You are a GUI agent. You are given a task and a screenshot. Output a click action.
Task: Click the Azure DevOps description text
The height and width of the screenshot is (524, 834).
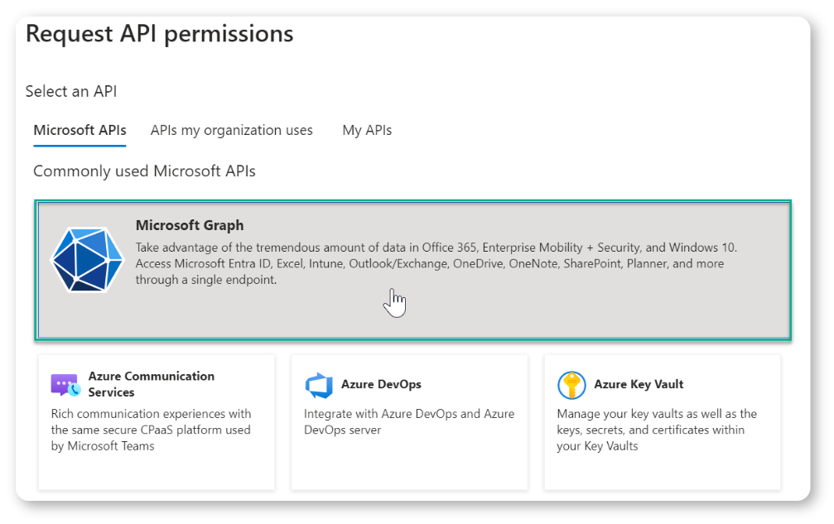tap(408, 421)
